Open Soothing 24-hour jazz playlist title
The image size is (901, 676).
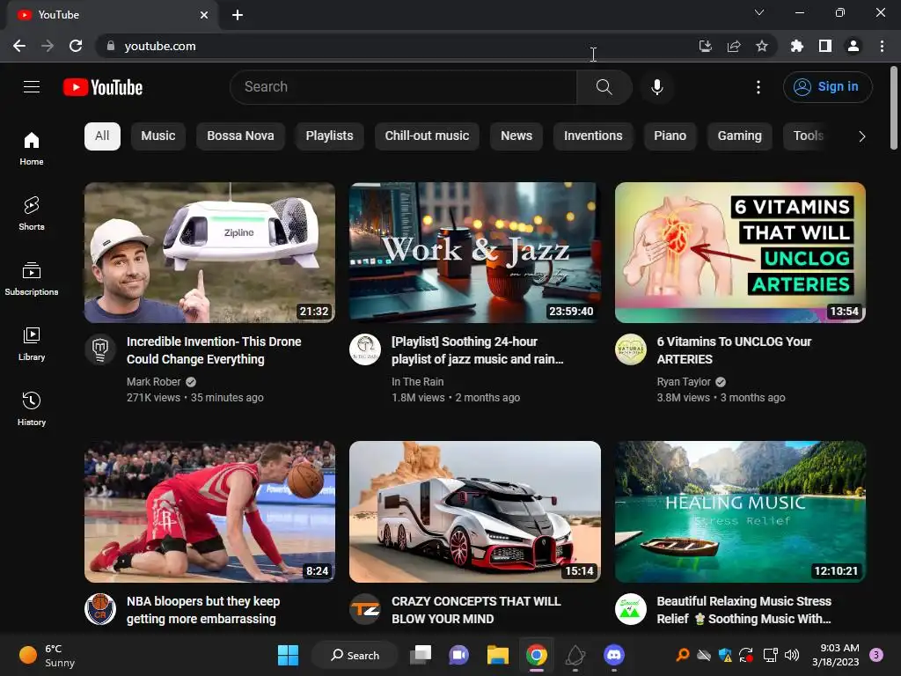tap(477, 350)
